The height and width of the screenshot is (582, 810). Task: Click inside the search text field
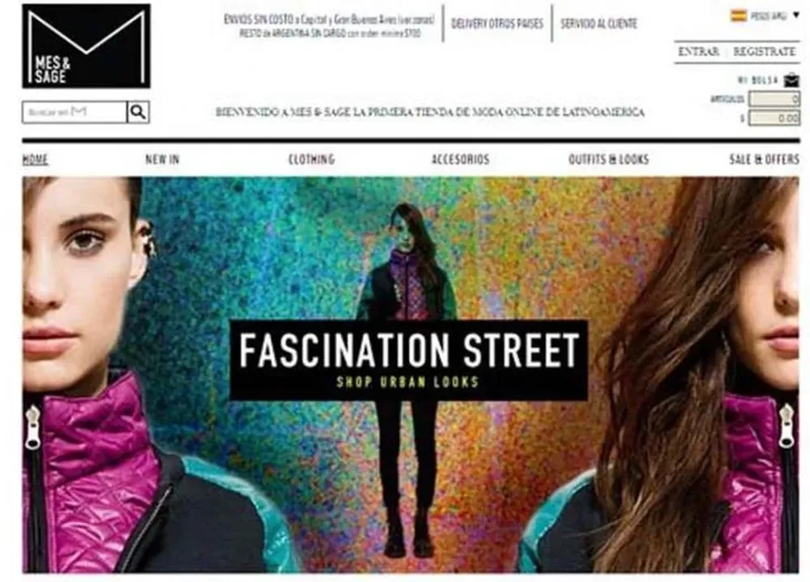point(75,112)
